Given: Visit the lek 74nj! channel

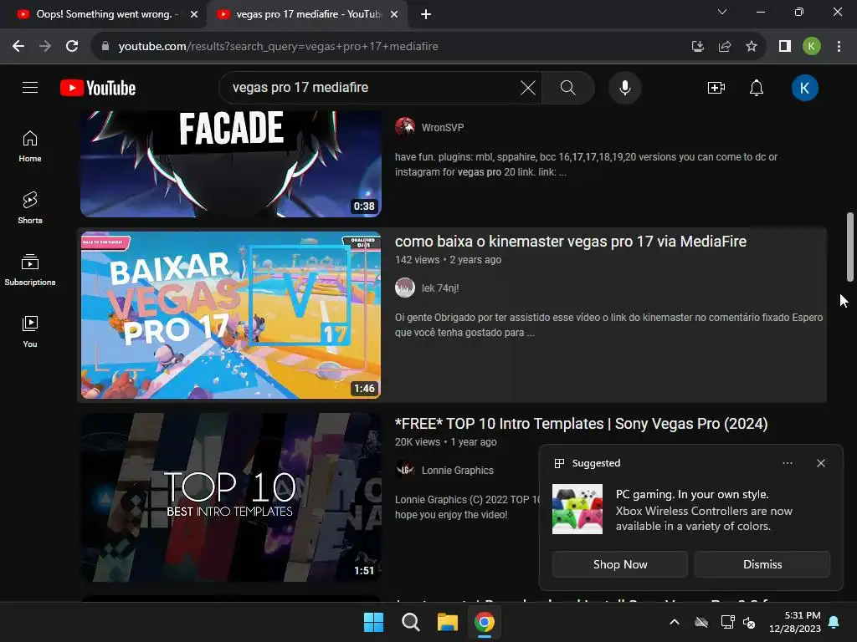Looking at the screenshot, I should click(440, 288).
